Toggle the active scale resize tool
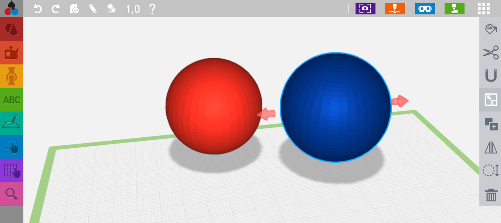501x223 pixels. (491, 100)
